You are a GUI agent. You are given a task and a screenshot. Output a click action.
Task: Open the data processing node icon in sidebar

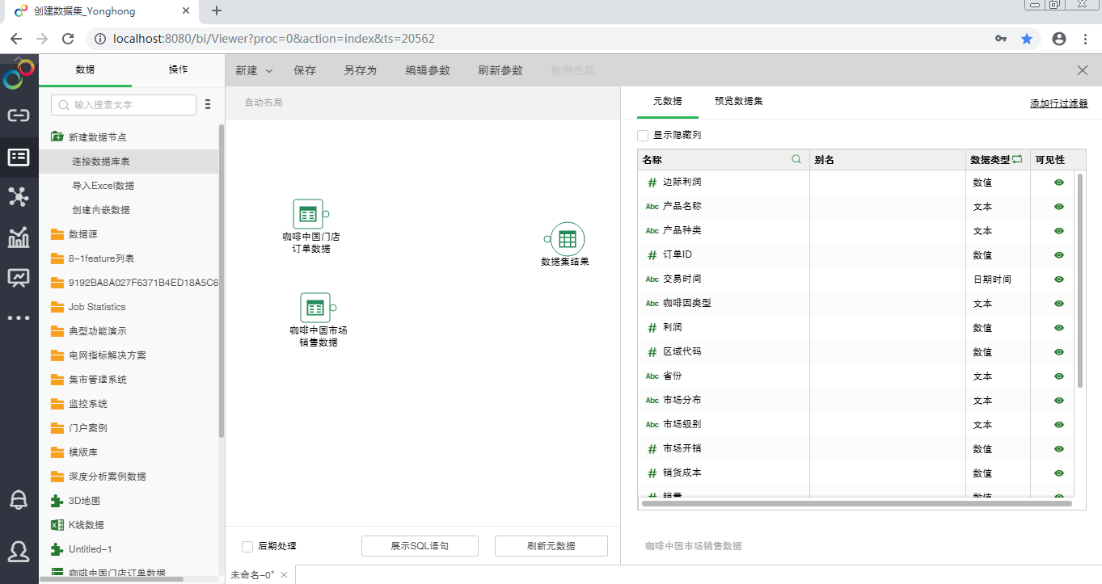pyautogui.click(x=18, y=196)
